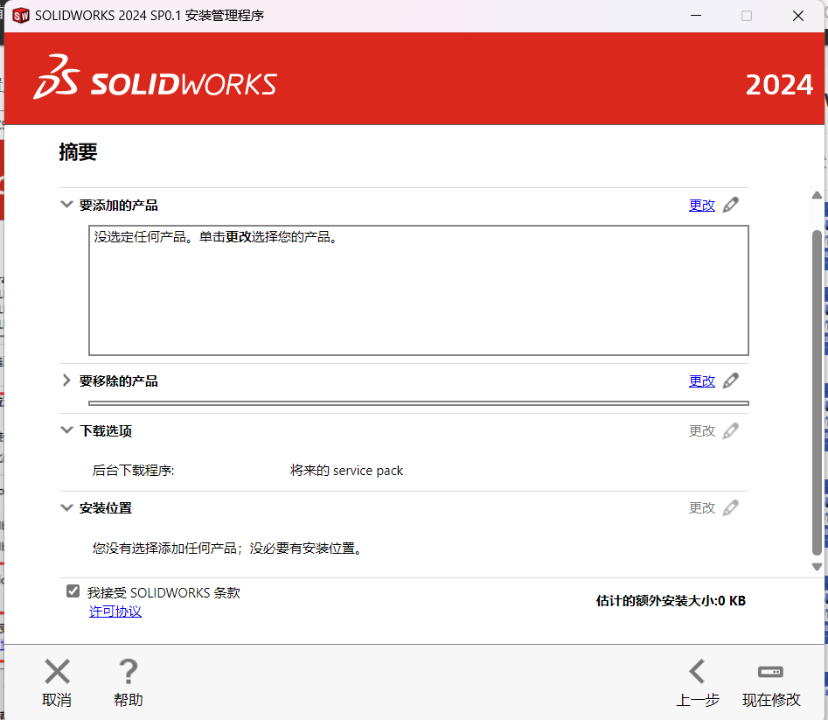Collapse the 安装位置 section
This screenshot has width=828, height=720.
pos(66,507)
